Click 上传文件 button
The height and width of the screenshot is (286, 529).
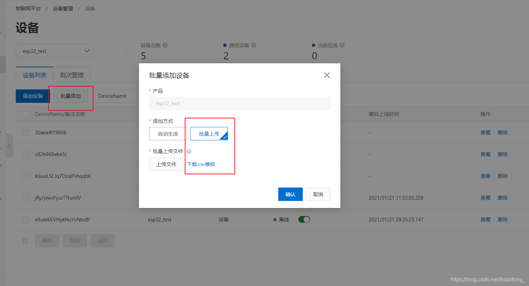pyautogui.click(x=166, y=164)
